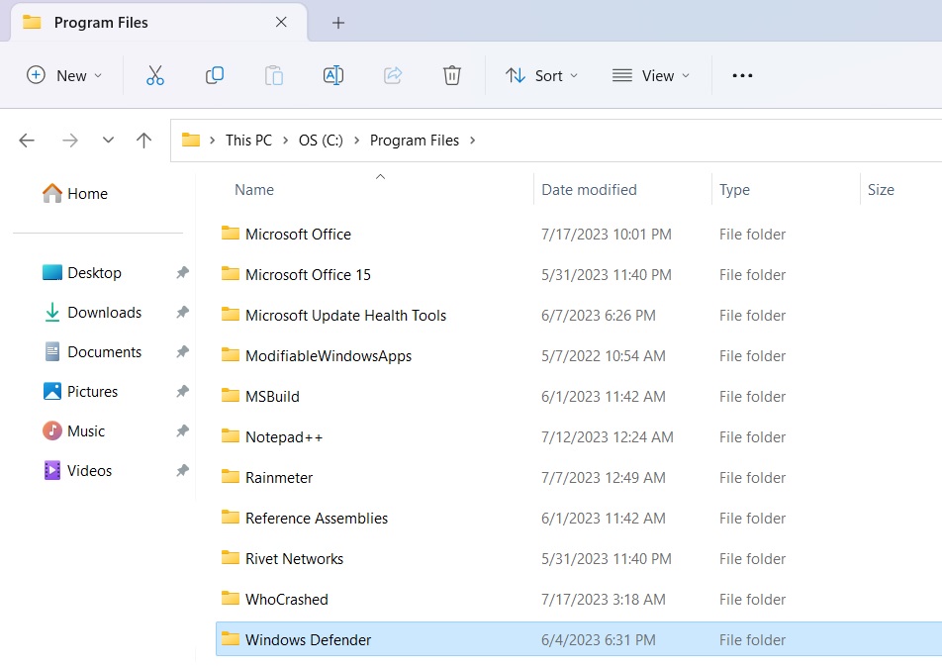Cut the selected Windows Defender folder
Screen dimensions: 942x667
point(154,74)
